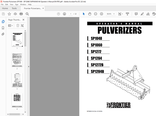Screen dimensions: 156x116
Task: Click the 60.6% zoom value field
Action: tap(109, 14)
